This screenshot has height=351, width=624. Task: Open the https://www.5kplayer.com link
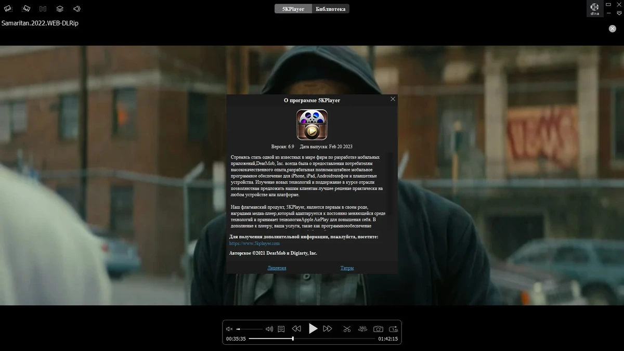(255, 243)
